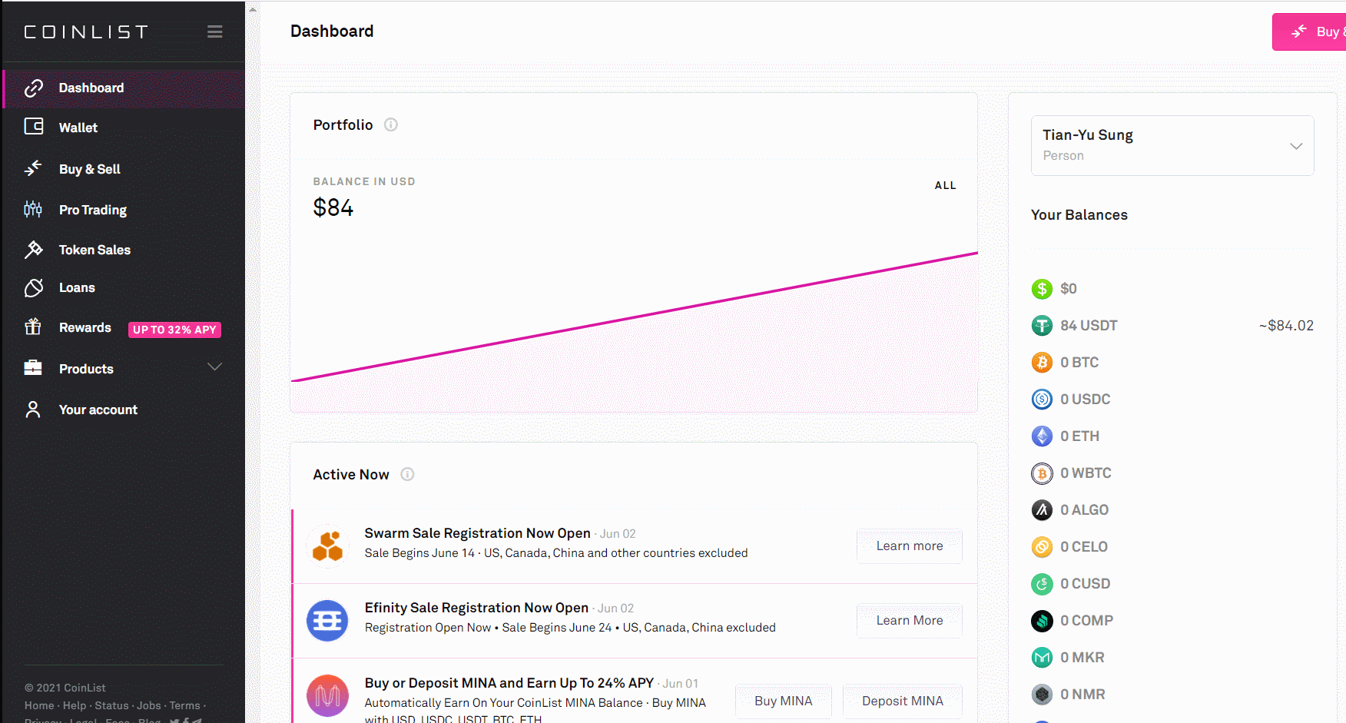1346x723 pixels.
Task: Select the Token Sales gavel icon
Action: 33,249
